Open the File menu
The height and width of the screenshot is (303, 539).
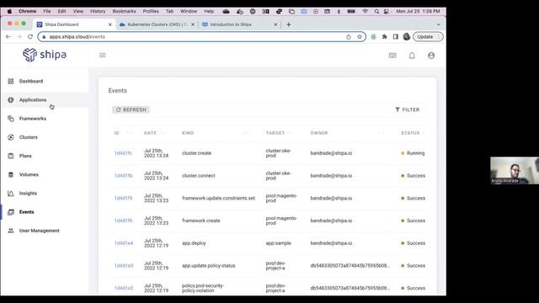click(47, 11)
